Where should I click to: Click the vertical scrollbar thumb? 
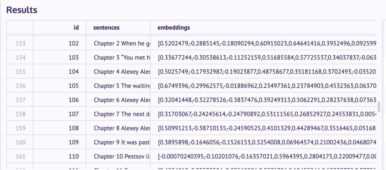click(379, 107)
